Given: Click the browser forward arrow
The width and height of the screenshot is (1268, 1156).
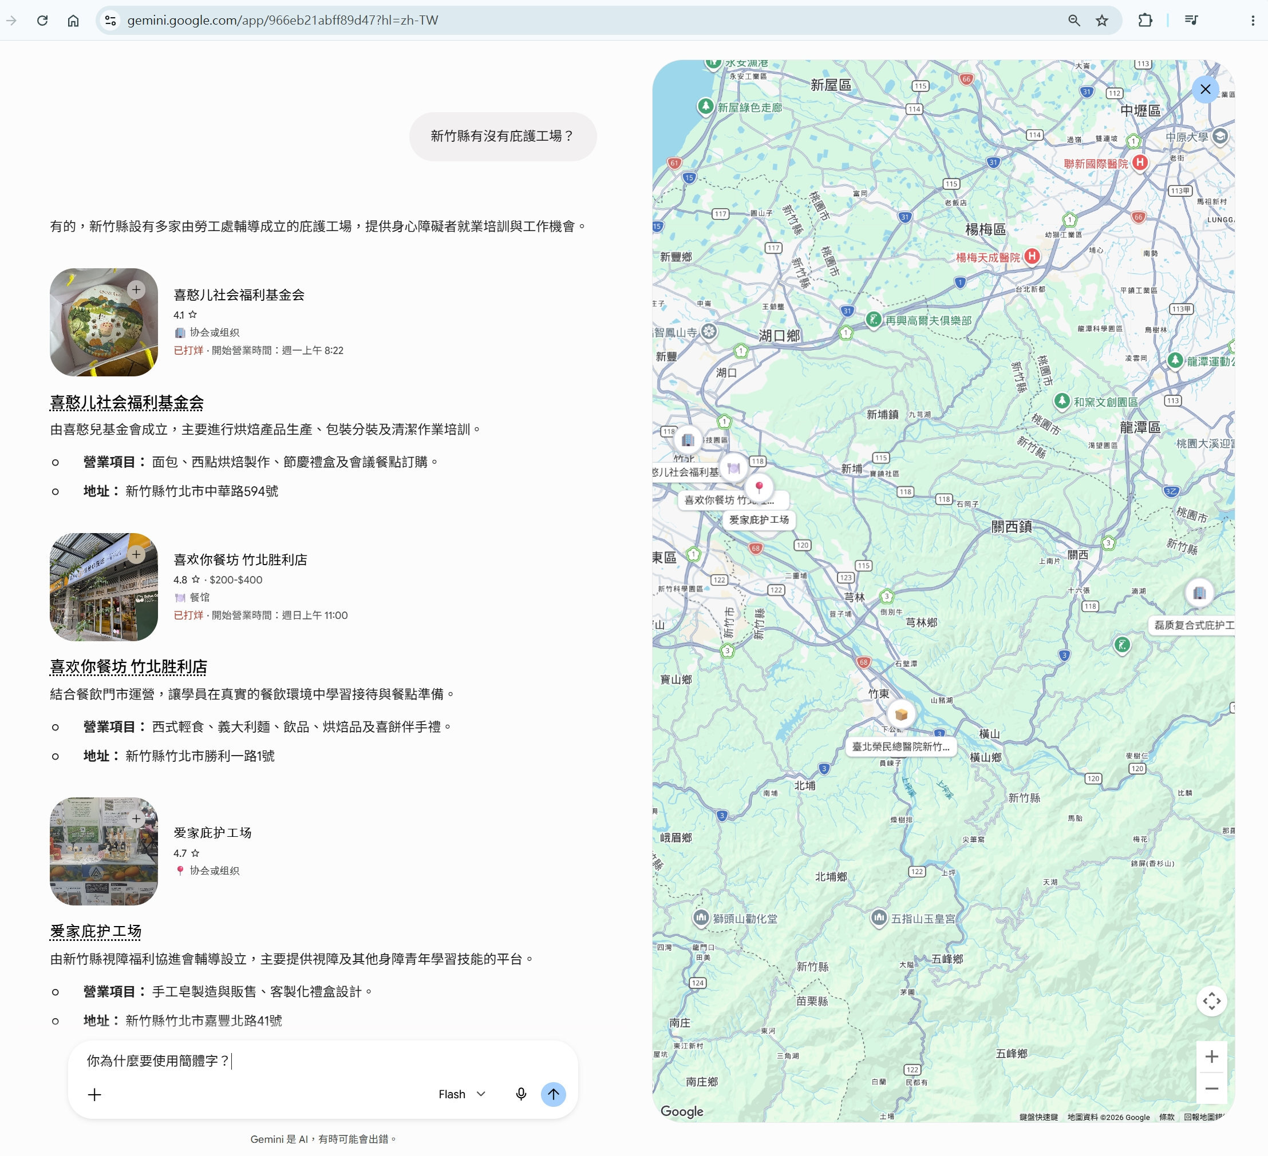Looking at the screenshot, I should pyautogui.click(x=11, y=20).
